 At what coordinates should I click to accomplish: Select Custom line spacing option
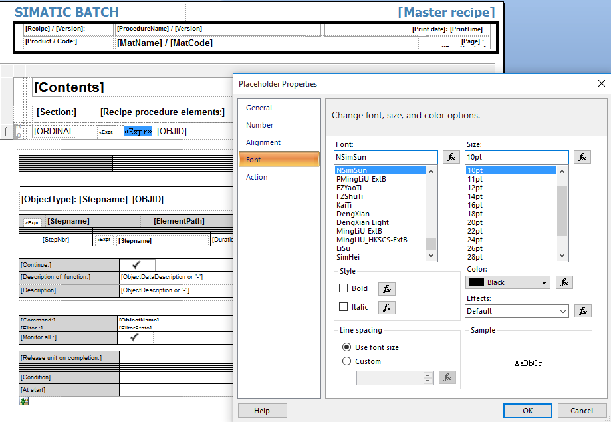pos(346,361)
